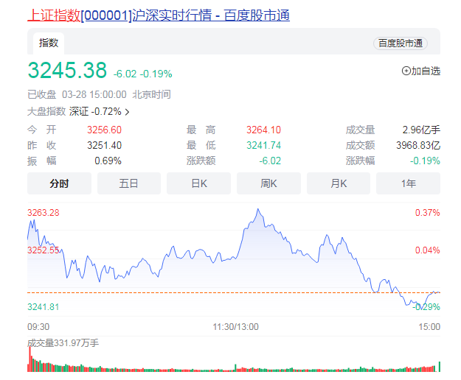View the 1年 one-year chart

[x=407, y=183]
